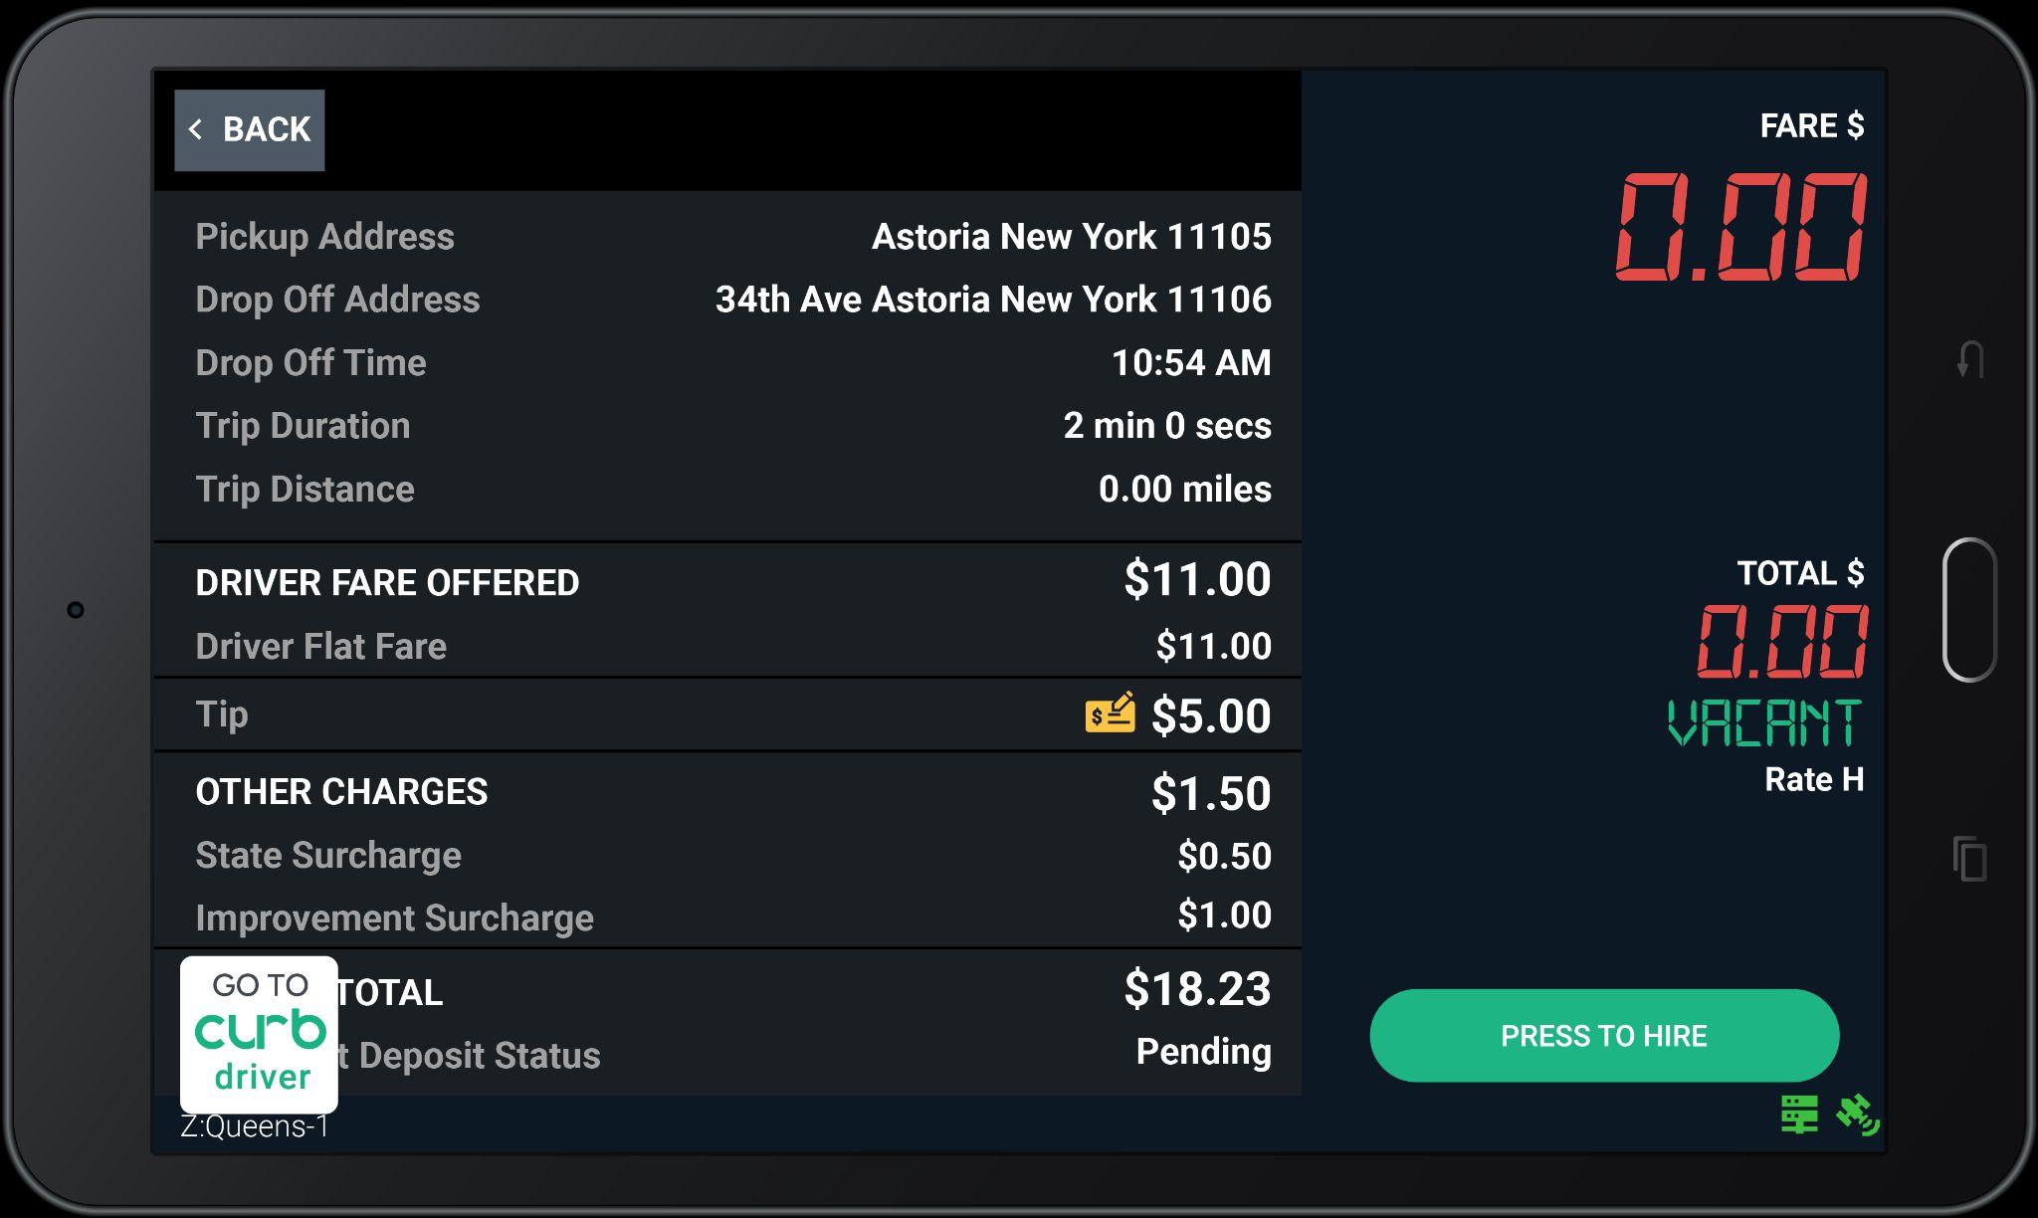Viewport: 2038px width, 1218px height.
Task: Click the BACK button
Action: tap(250, 129)
